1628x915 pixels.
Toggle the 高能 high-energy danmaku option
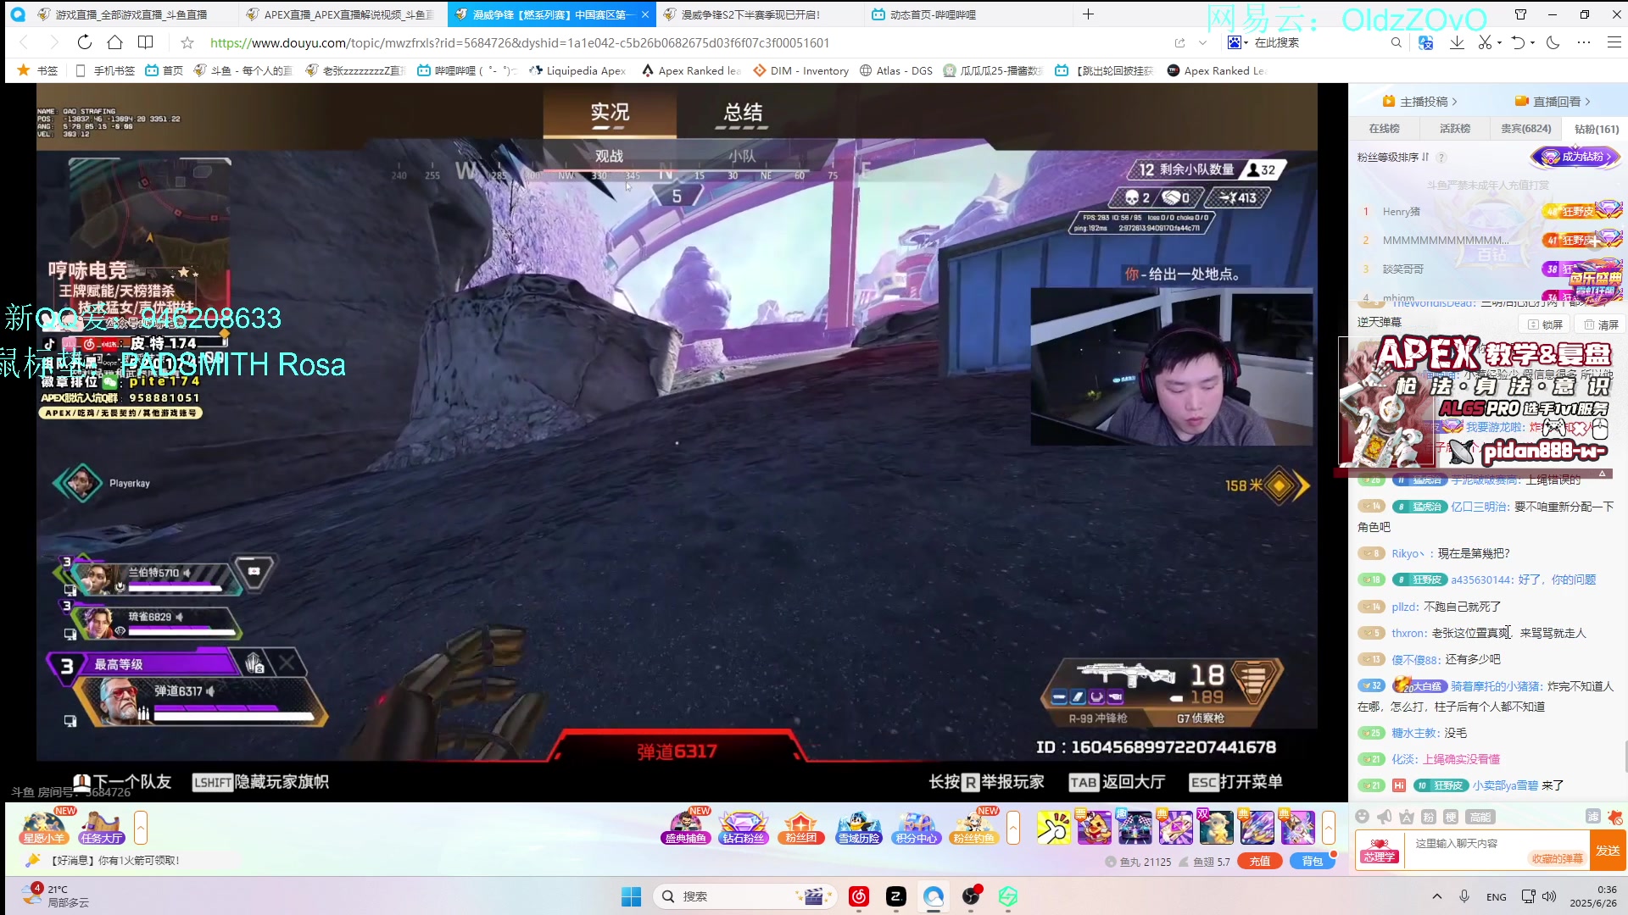pyautogui.click(x=1480, y=817)
